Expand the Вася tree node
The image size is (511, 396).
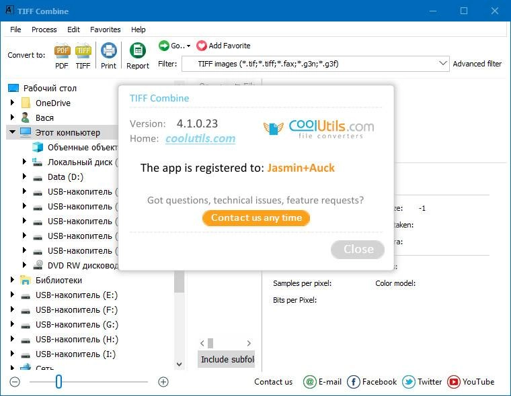[x=12, y=117]
